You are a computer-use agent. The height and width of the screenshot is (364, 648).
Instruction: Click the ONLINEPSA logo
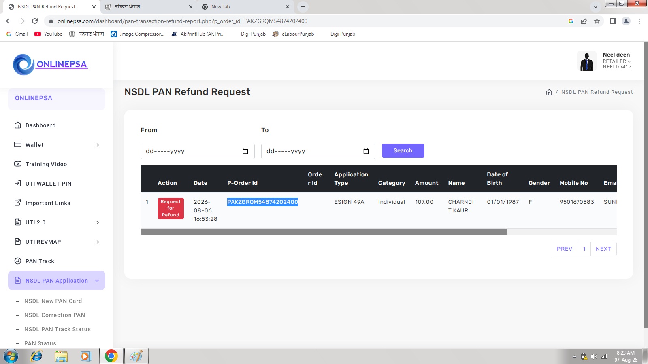[50, 64]
